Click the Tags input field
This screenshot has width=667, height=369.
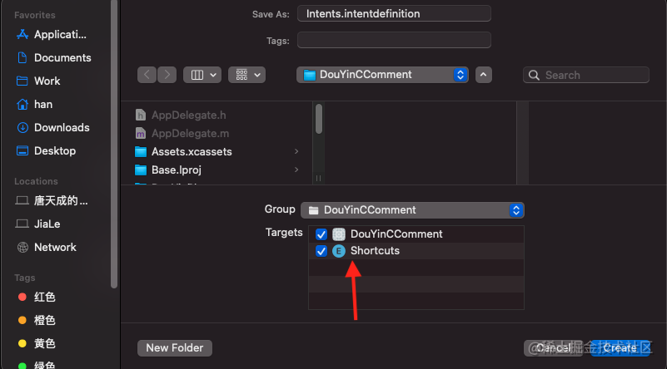pos(394,41)
